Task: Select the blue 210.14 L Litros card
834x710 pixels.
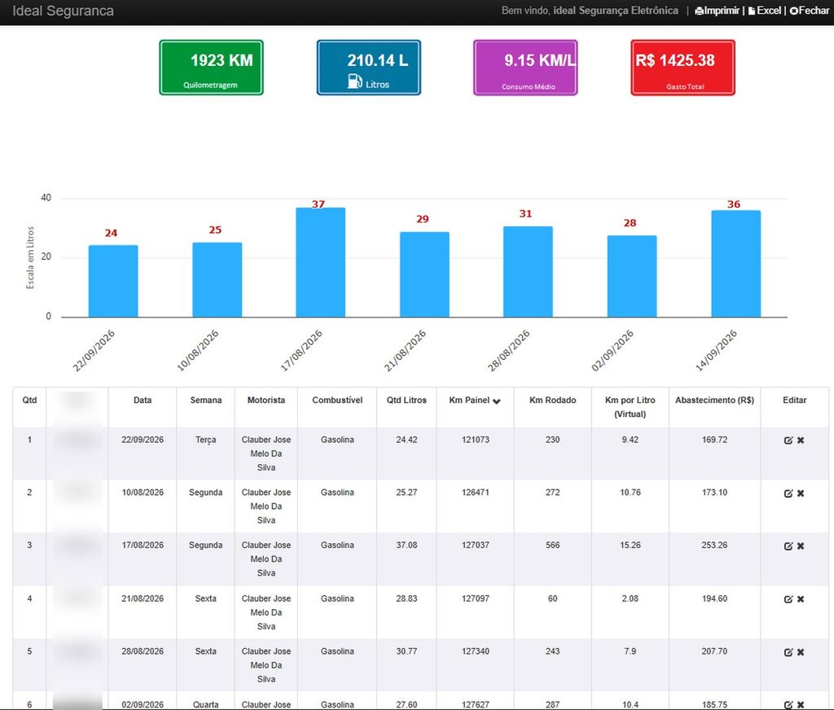Action: (x=369, y=68)
